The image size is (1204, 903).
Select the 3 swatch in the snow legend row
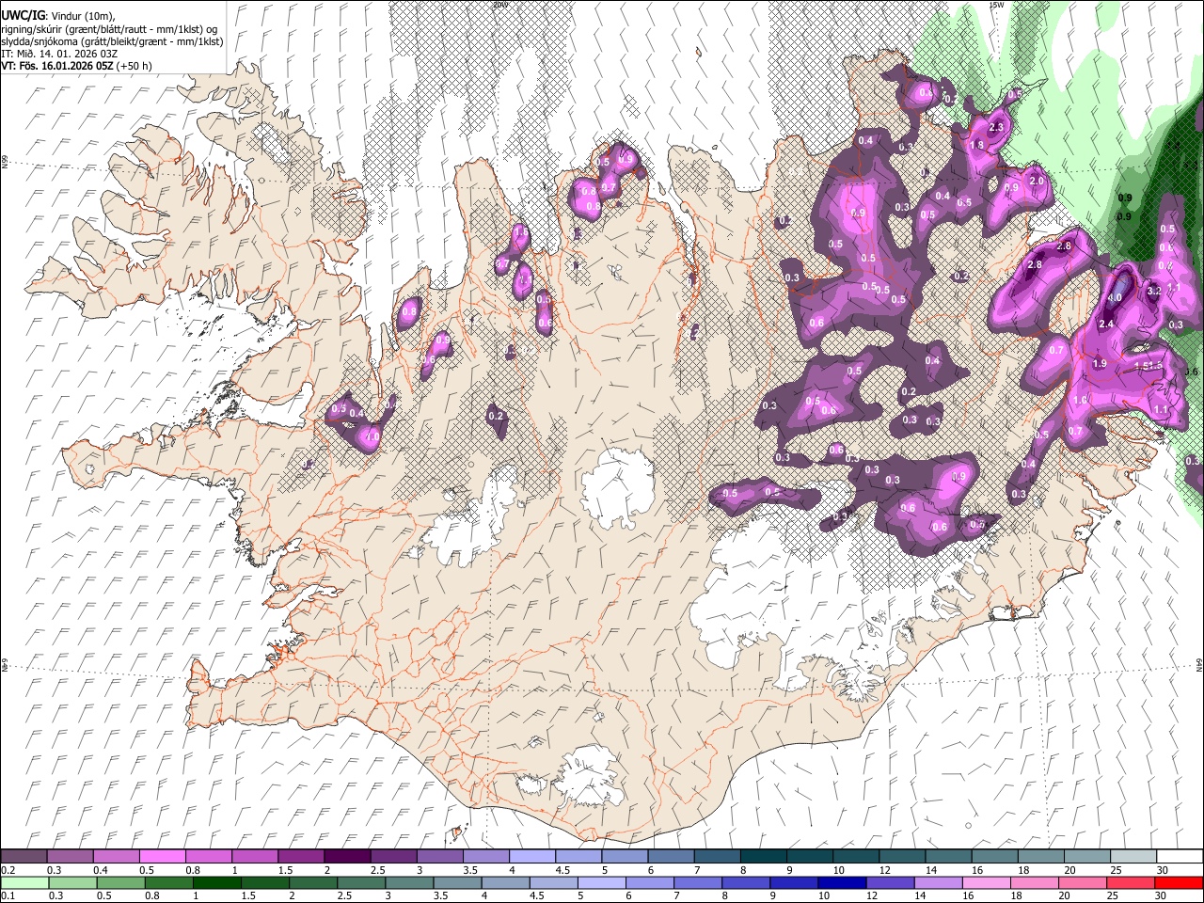[439, 857]
